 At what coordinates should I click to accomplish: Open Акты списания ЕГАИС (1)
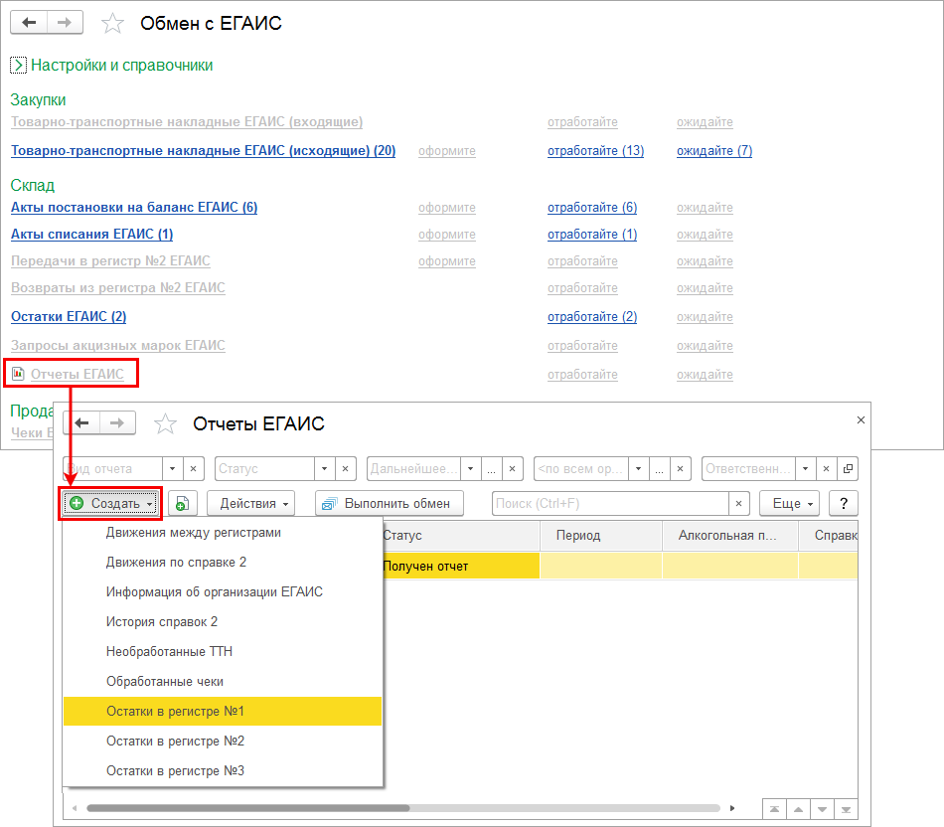91,235
